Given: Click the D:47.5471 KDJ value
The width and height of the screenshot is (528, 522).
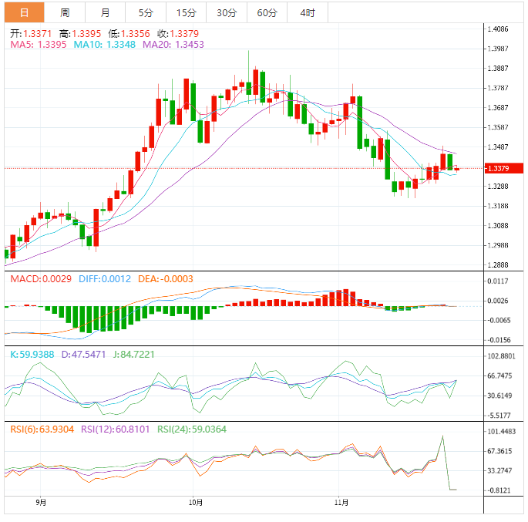Looking at the screenshot, I should (x=83, y=354).
